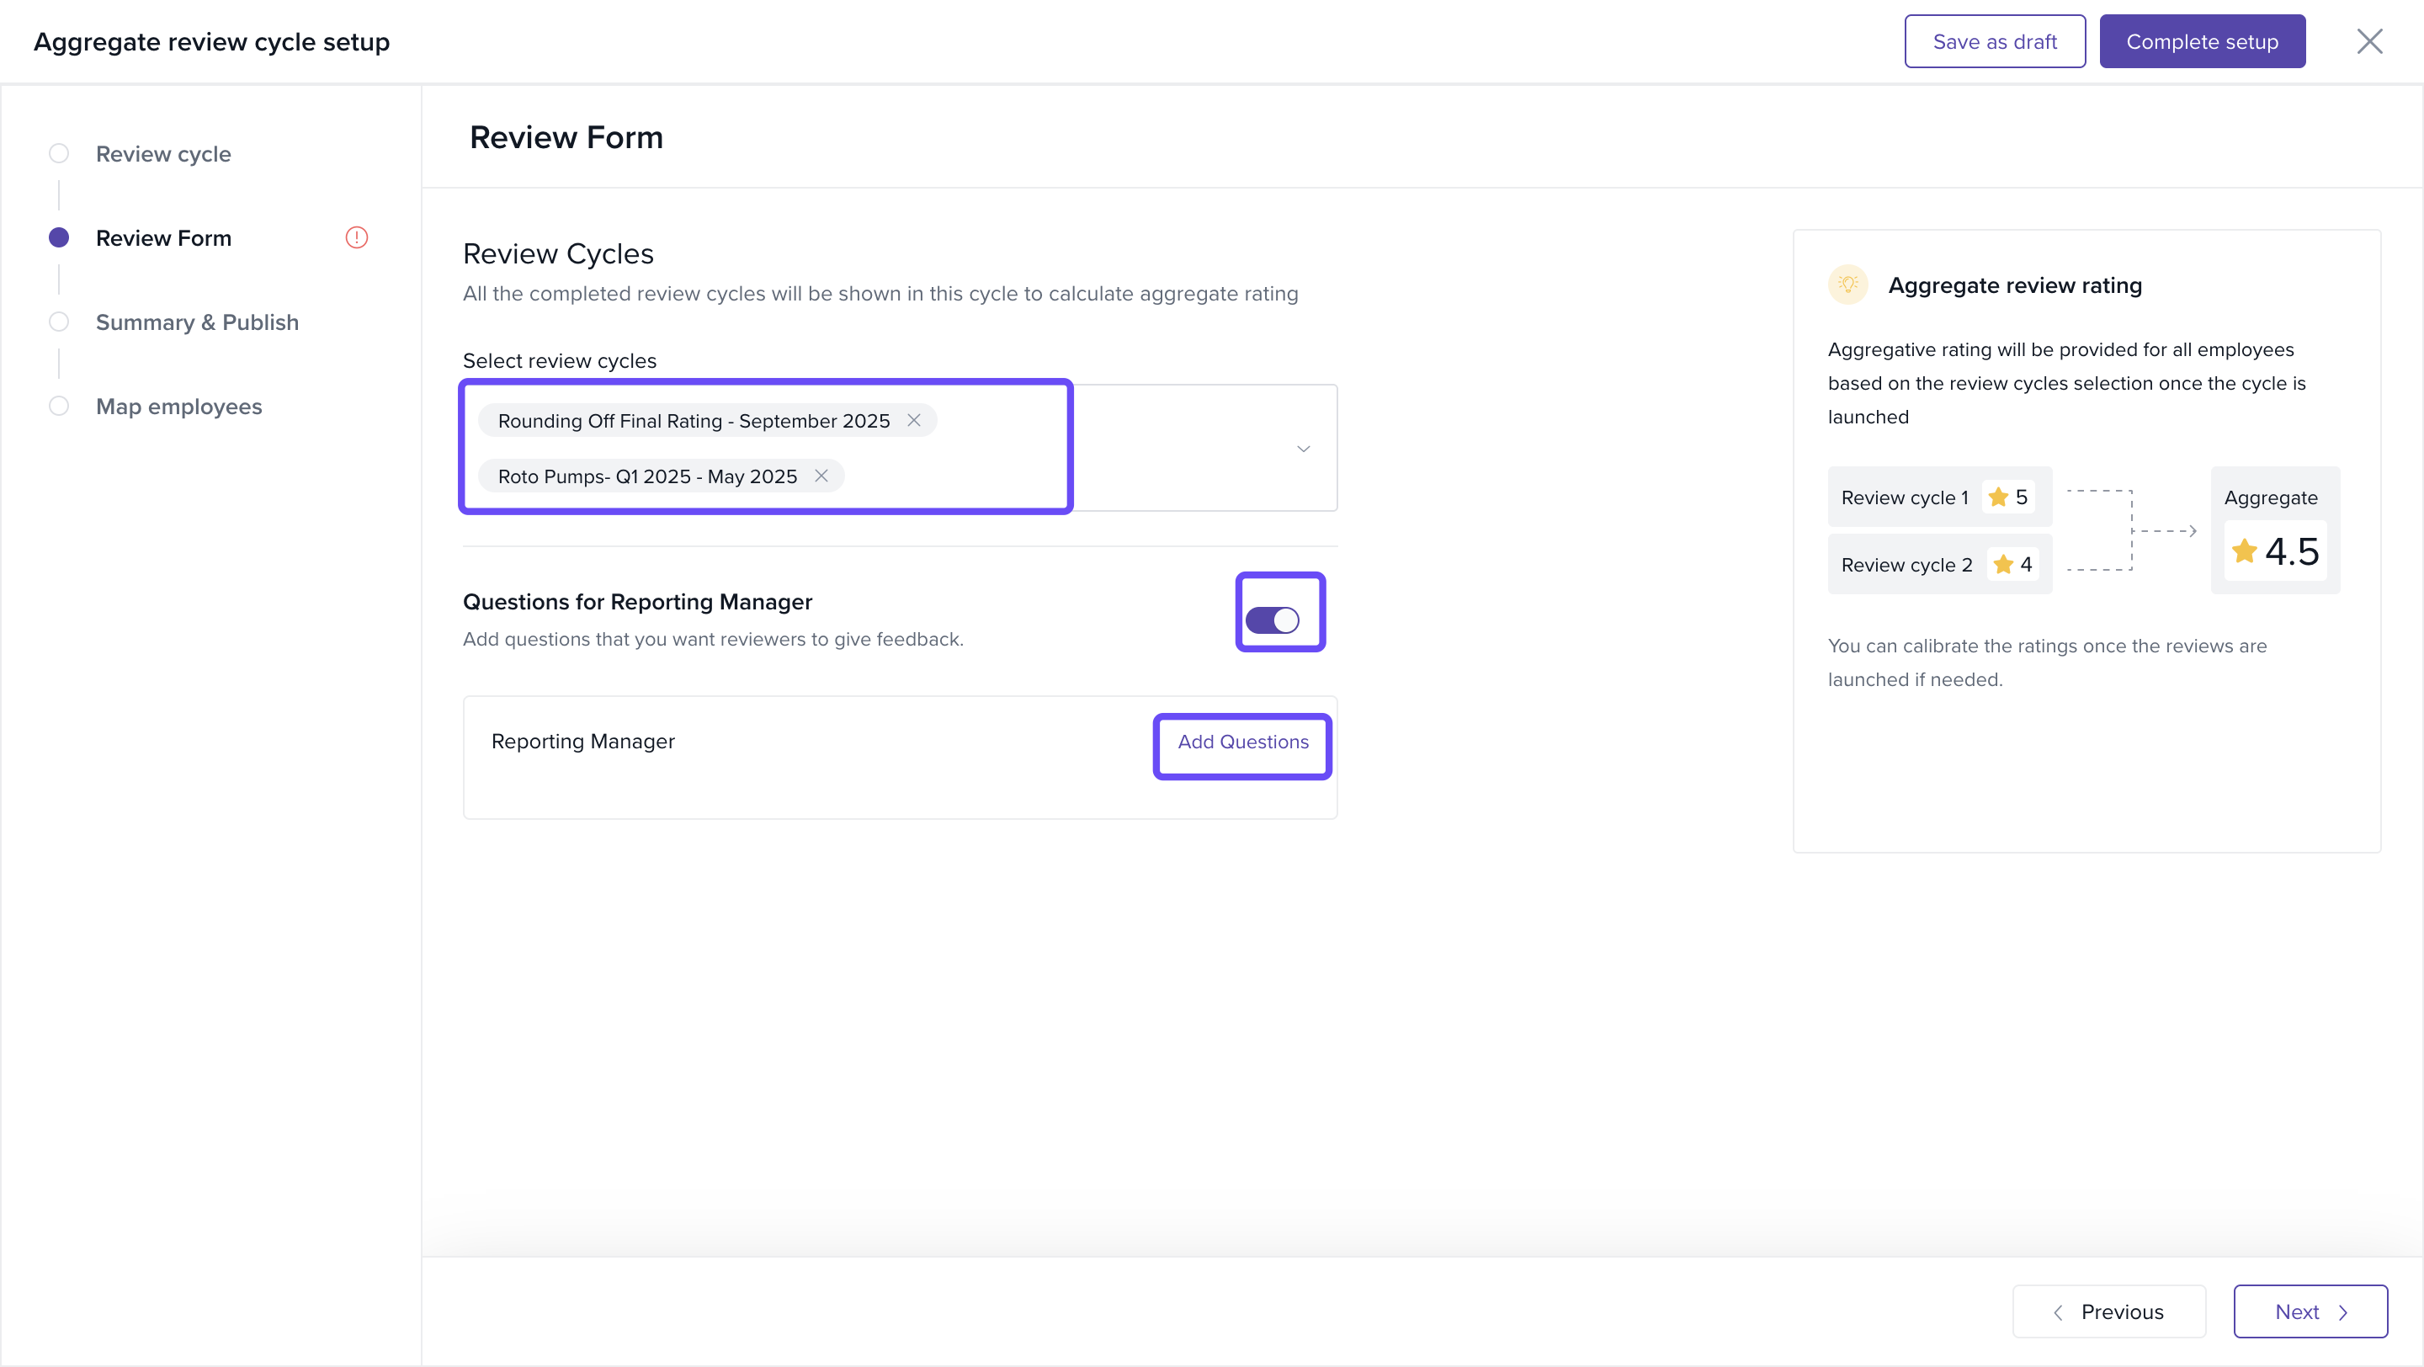
Task: Click the Review cycle 1 star icon
Action: tap(1998, 497)
